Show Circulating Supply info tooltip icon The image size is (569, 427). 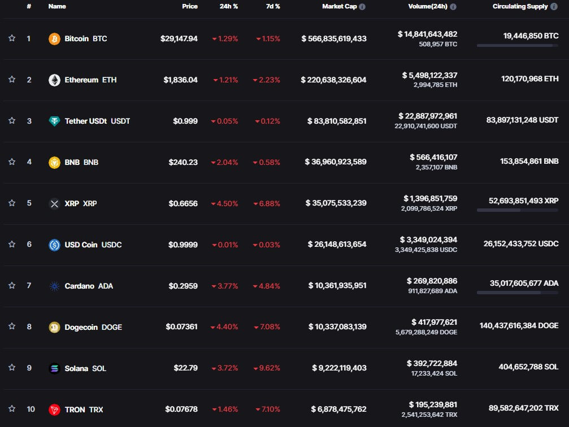point(554,7)
